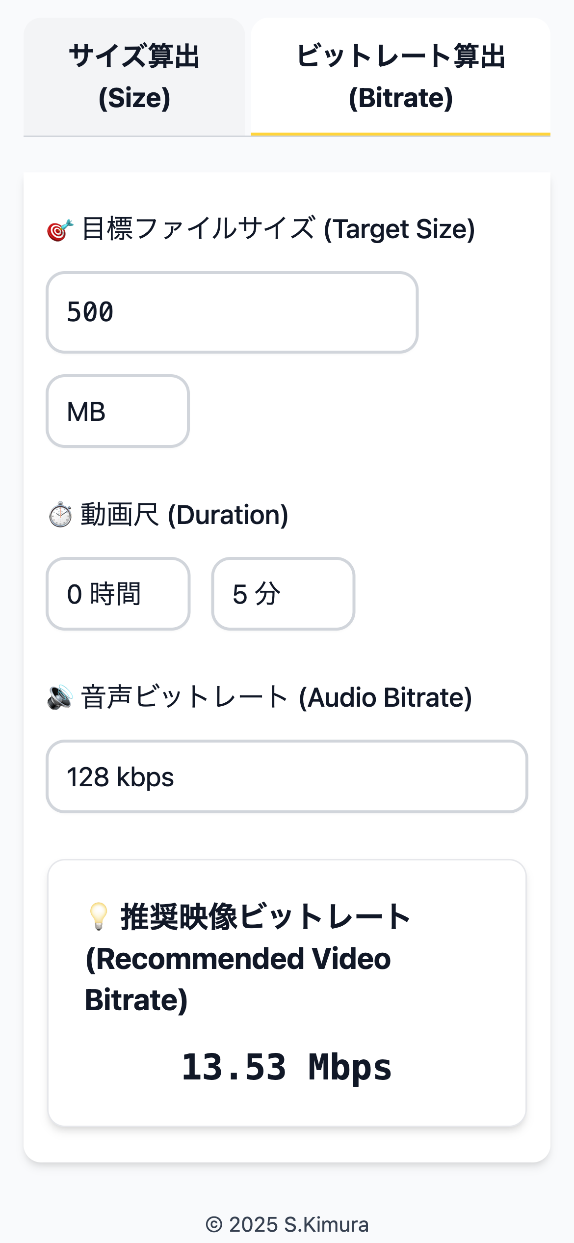Open the MB unit dropdown
The image size is (574, 1243).
[x=118, y=412]
